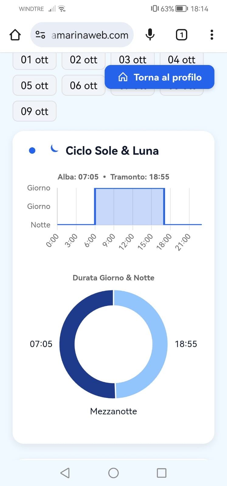Pick the 09 ott date
The image size is (227, 486).
35,111
